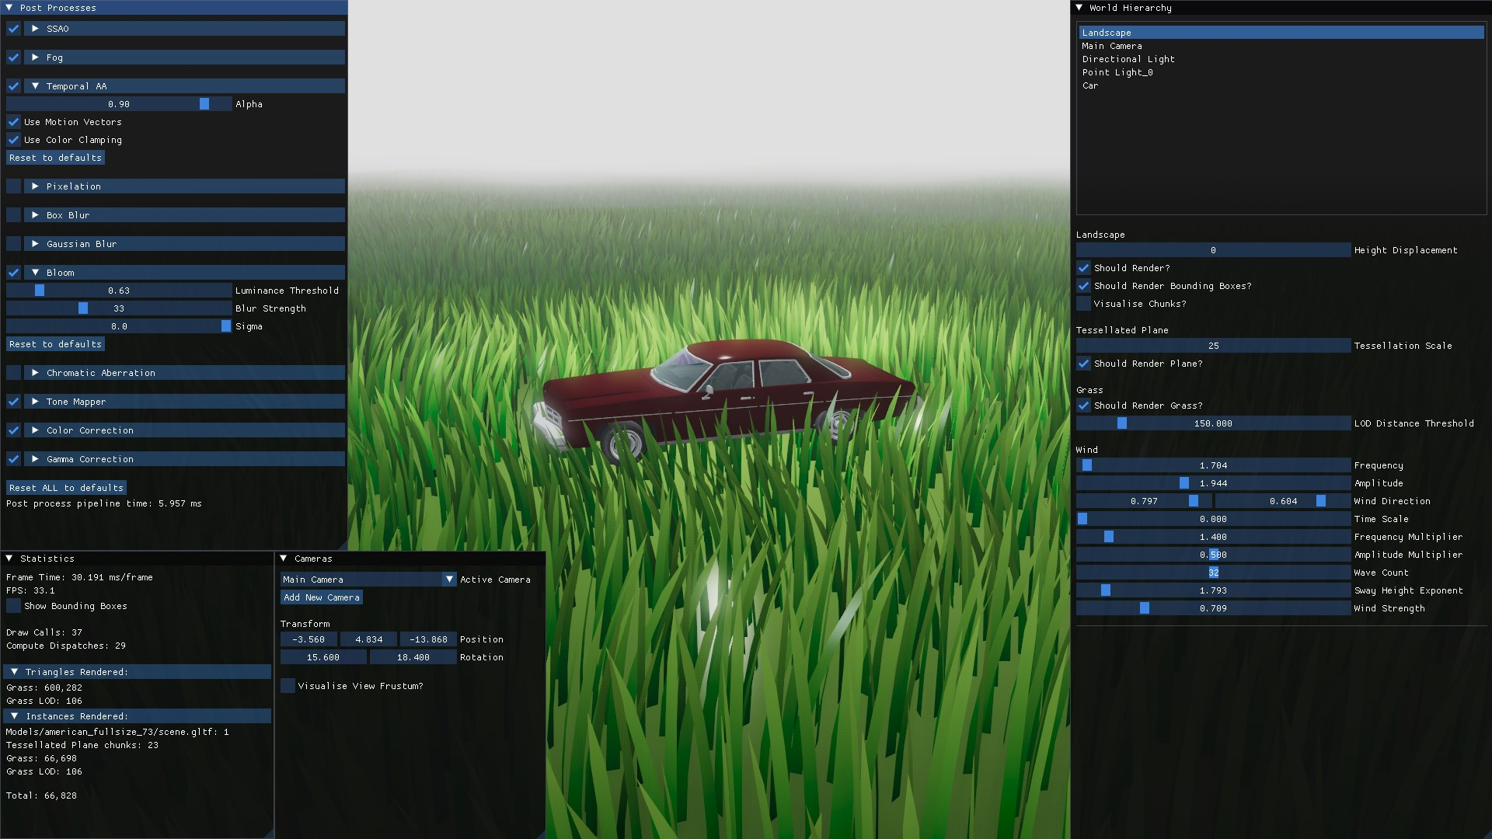Screen dimensions: 1492x839
Task: Expand the Pixelation section
Action: coord(34,186)
